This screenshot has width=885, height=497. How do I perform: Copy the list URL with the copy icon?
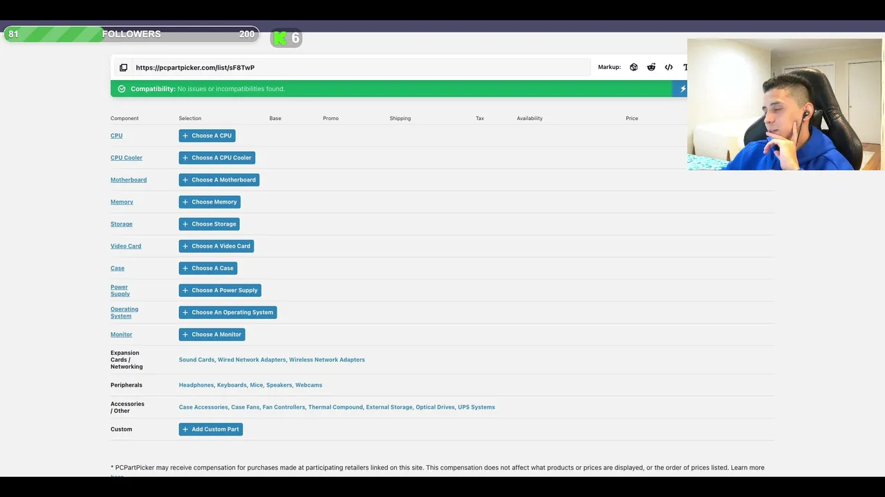coord(123,68)
